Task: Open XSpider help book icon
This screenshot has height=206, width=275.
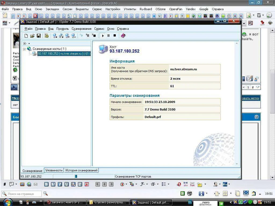Action: pos(123,36)
